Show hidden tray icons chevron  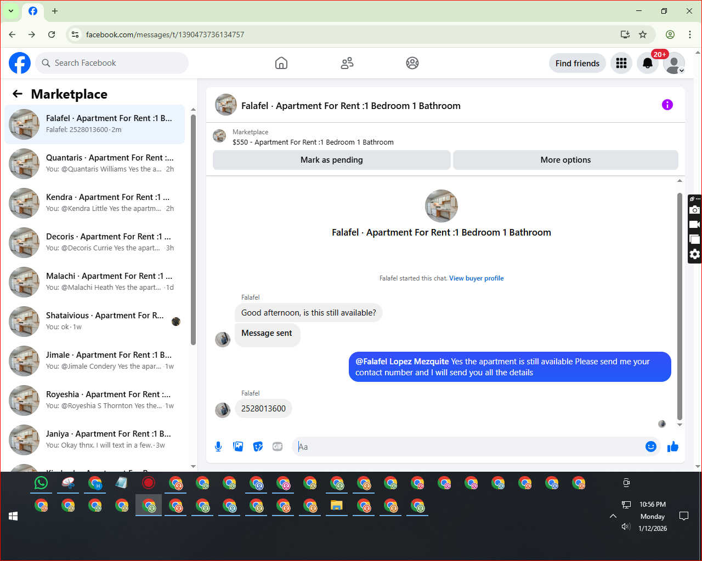pos(613,516)
